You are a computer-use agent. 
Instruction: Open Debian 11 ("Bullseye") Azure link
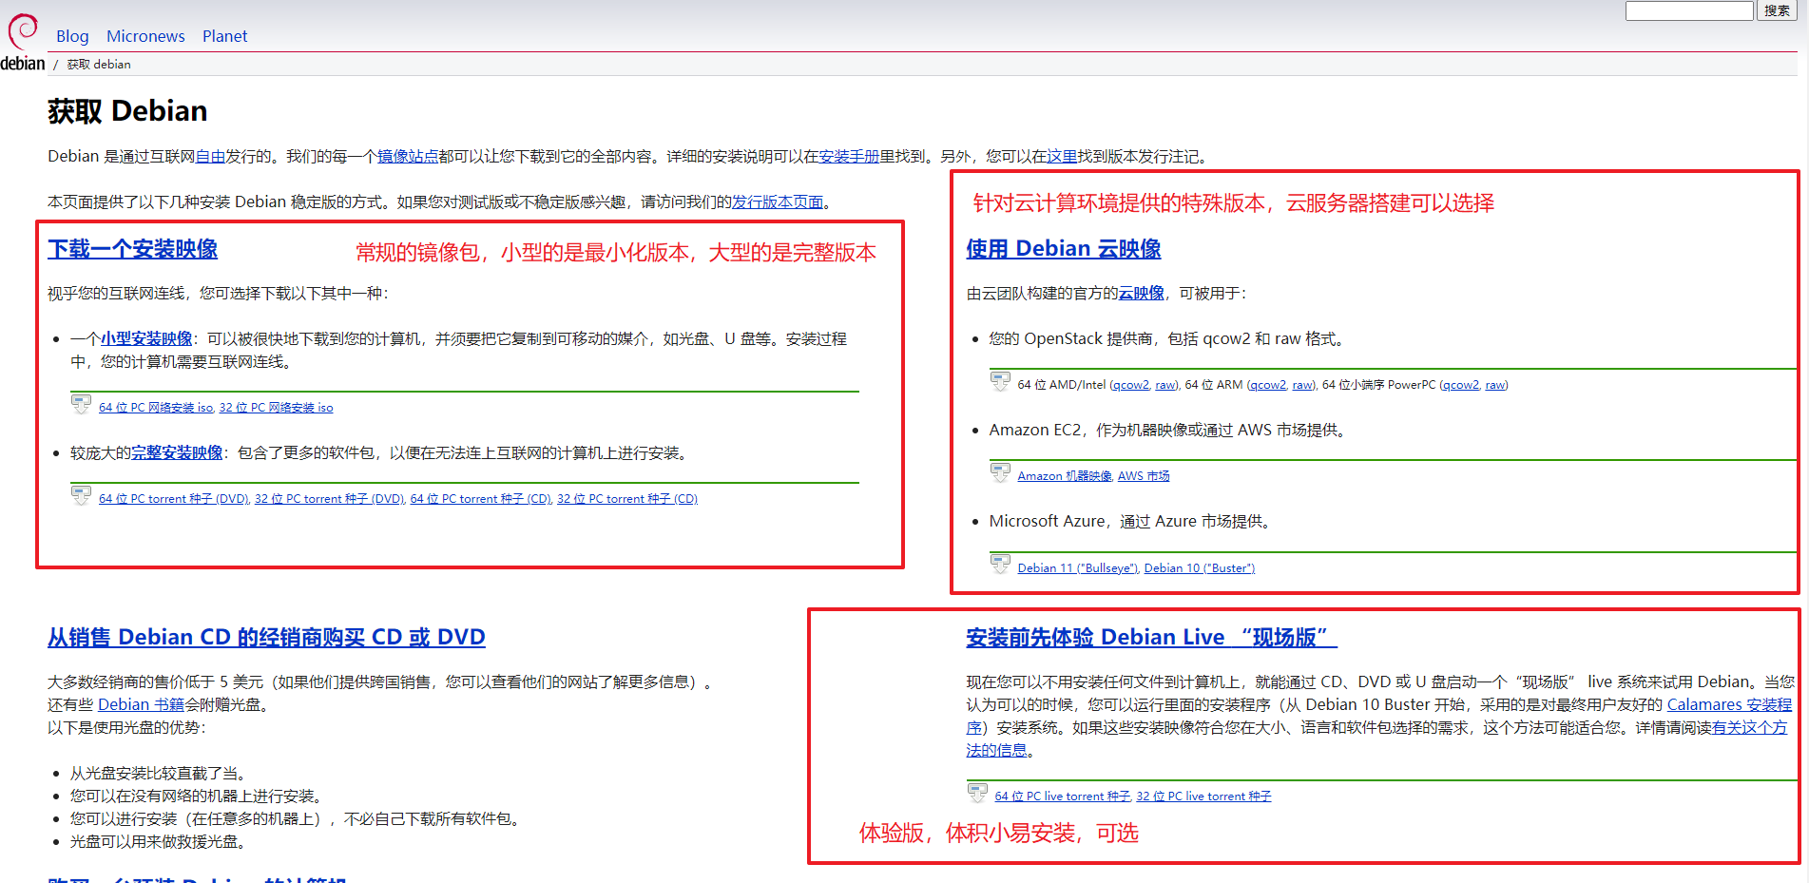point(1077,568)
